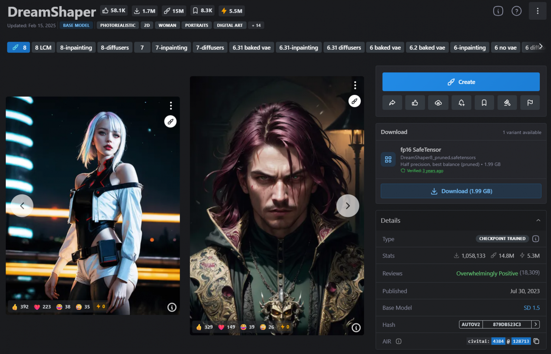Click the AUTOV2 hash value 879DB523C3
The width and height of the screenshot is (551, 354).
coord(507,324)
